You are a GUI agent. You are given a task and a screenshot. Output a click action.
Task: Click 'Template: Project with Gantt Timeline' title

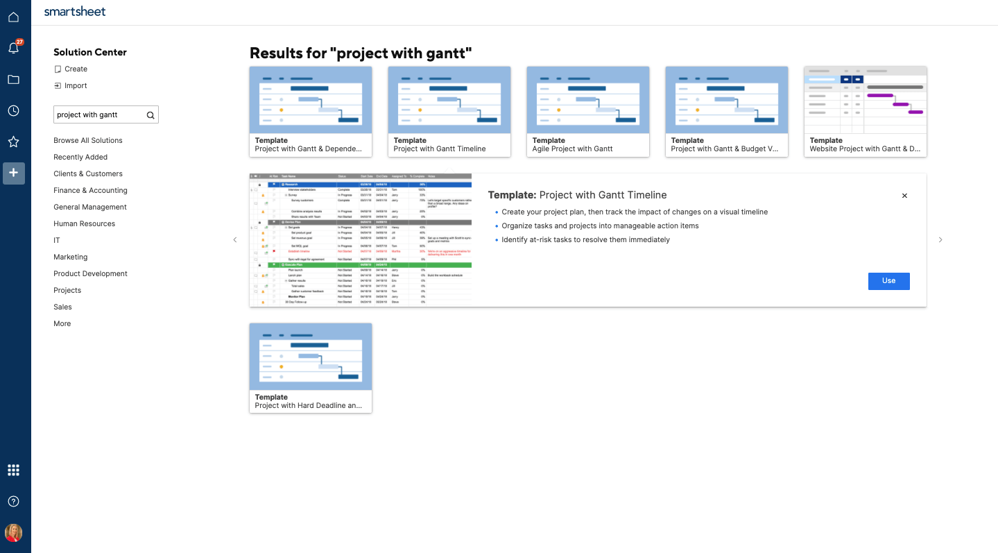(577, 195)
